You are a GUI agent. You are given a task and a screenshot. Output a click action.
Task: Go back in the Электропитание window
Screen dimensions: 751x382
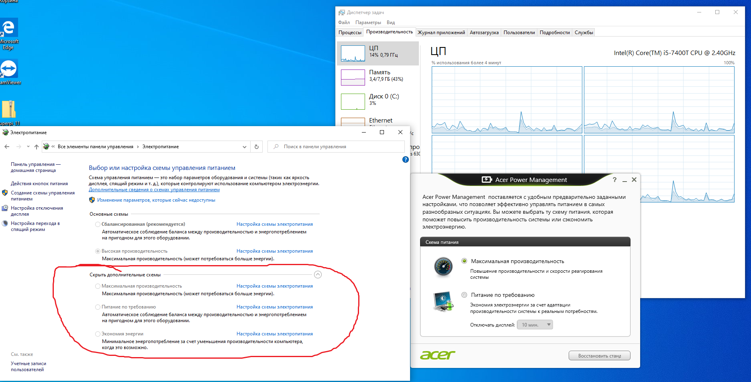point(7,147)
